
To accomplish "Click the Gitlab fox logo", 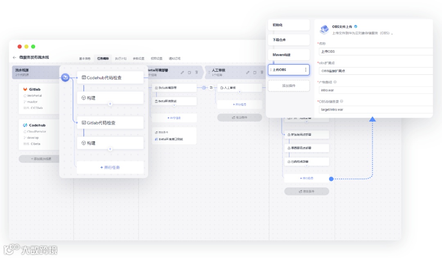I will (25, 89).
